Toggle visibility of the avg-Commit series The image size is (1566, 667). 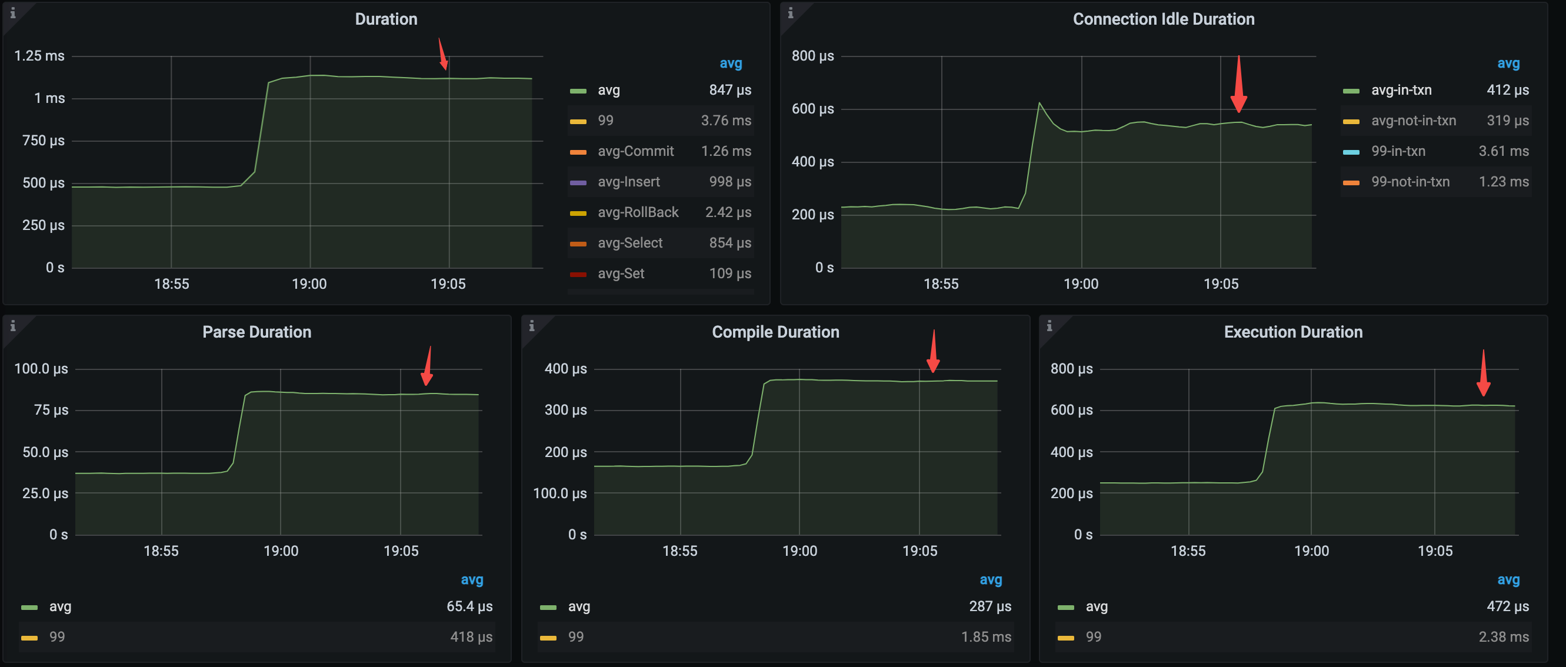(636, 151)
